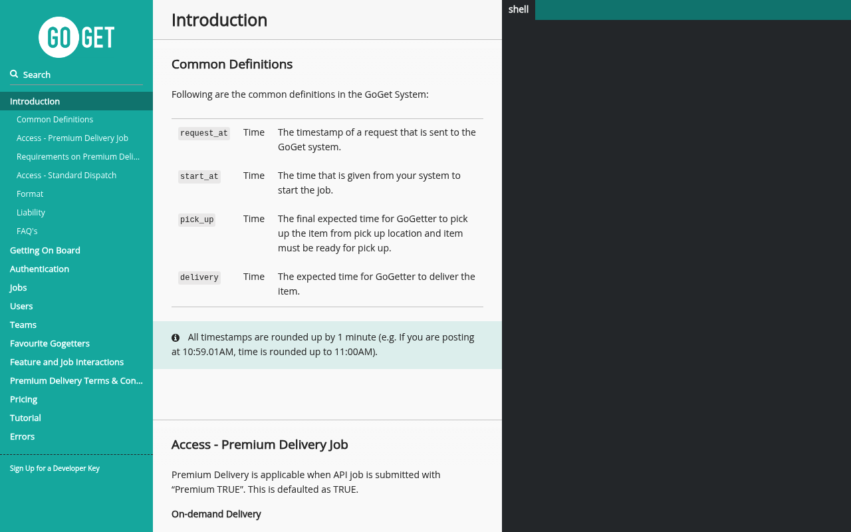Focus the Search input field
This screenshot has width=851, height=532.
[x=76, y=74]
